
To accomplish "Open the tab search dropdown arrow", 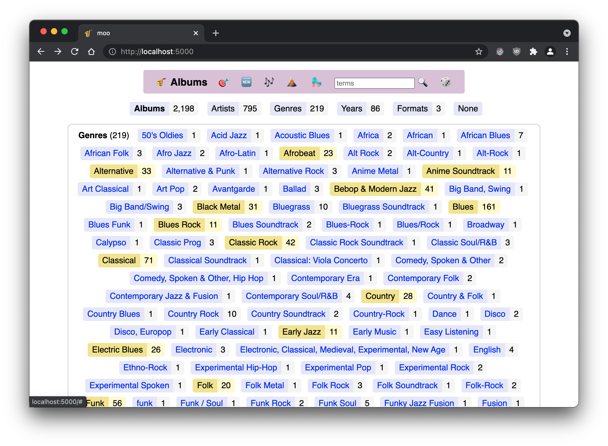I will click(567, 33).
